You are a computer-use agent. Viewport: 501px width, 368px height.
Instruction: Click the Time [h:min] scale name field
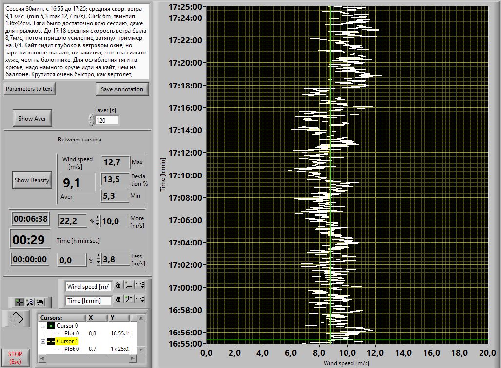click(88, 301)
